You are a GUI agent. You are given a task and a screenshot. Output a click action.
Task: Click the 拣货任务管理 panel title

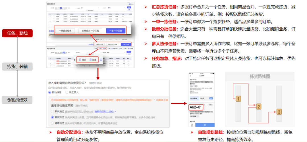[51, 49]
